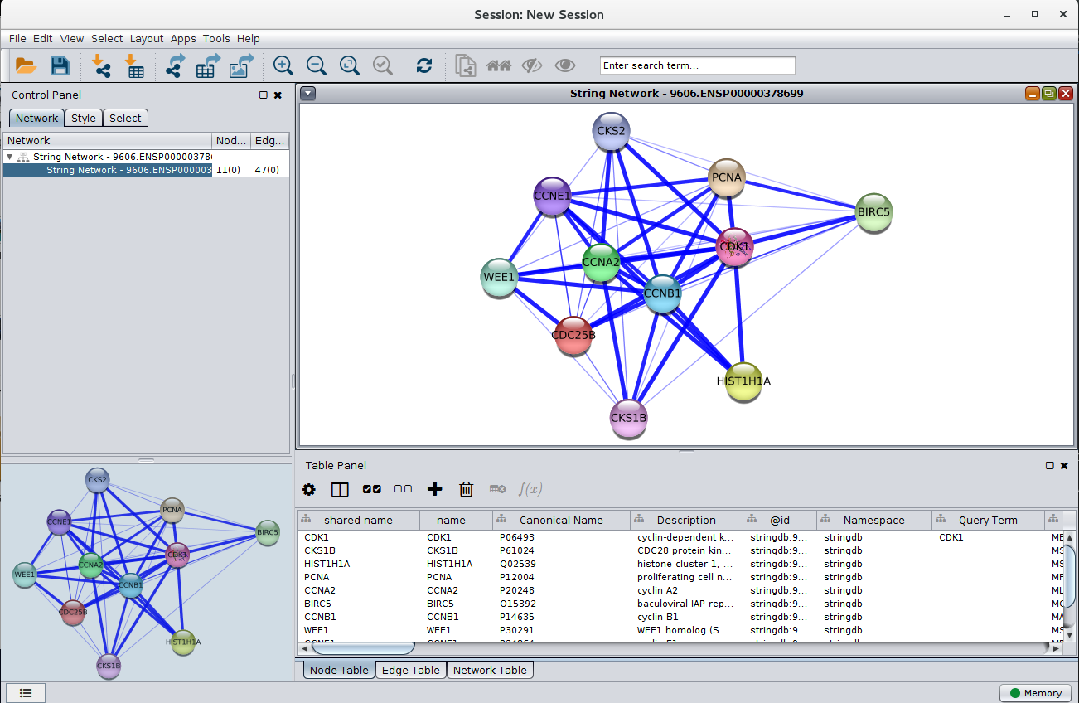Image resolution: width=1079 pixels, height=703 pixels.
Task: Delete columns using the trash icon
Action: point(467,489)
